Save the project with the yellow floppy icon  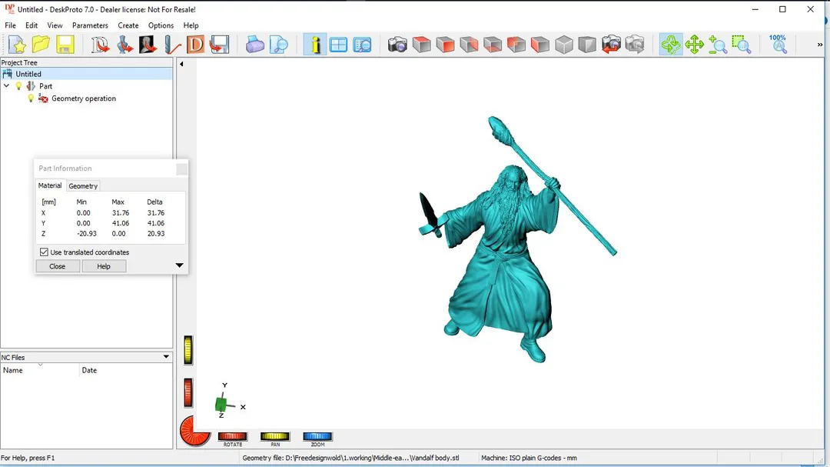[x=65, y=45]
